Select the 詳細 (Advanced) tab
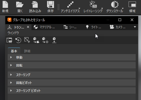141x100 pixels. point(27,51)
